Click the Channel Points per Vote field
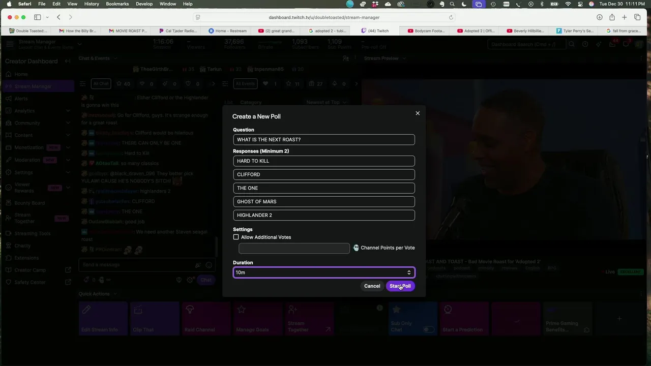Viewport: 651px width, 366px height. coord(294,248)
